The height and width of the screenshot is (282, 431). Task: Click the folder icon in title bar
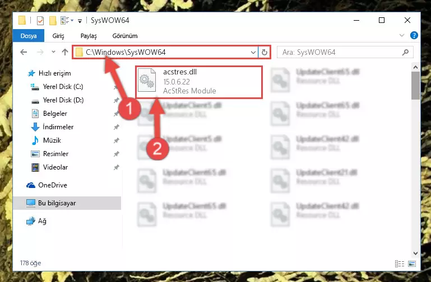[x=22, y=20]
